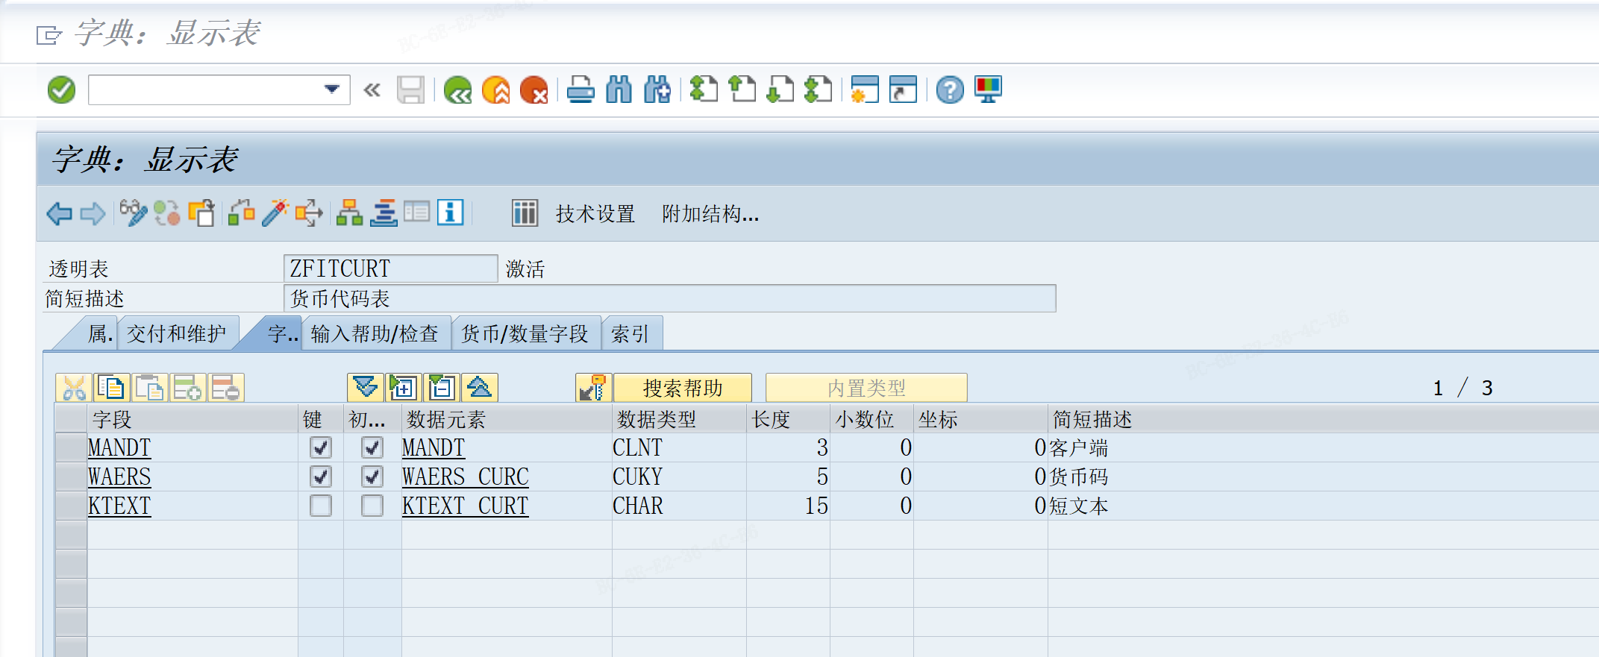The image size is (1599, 657).
Task: Switch to the 输入帮助/检查 tab
Action: 375,333
